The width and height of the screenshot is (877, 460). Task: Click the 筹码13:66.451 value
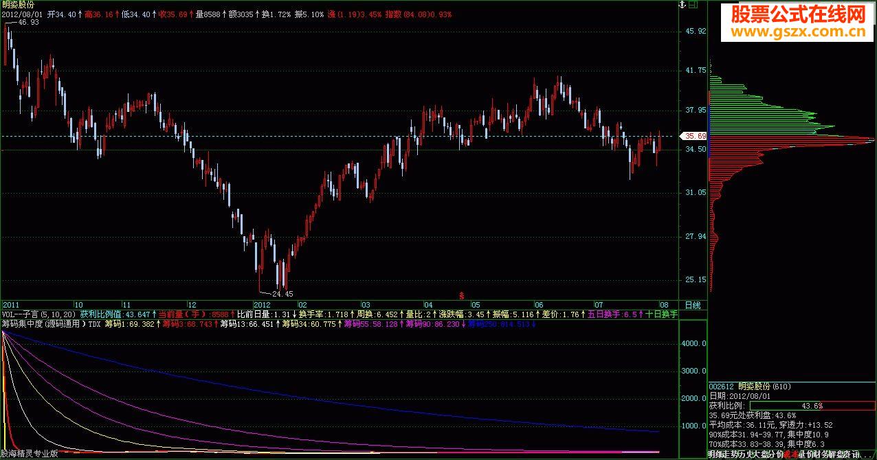point(248,323)
